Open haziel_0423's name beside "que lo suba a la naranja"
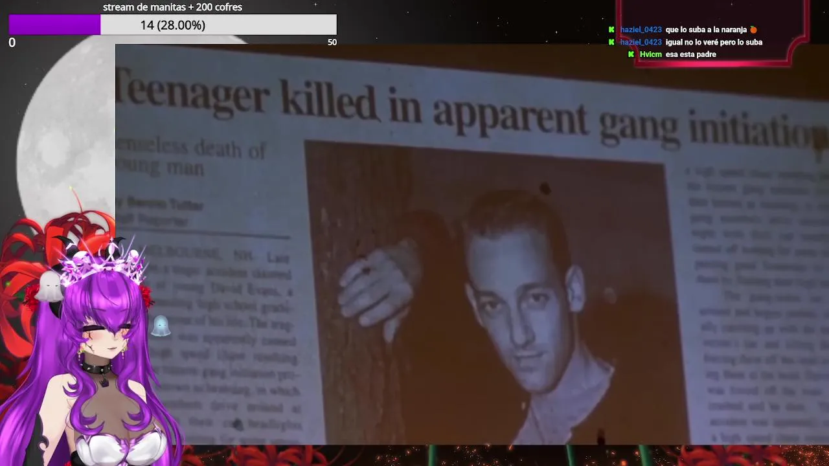 [x=641, y=30]
